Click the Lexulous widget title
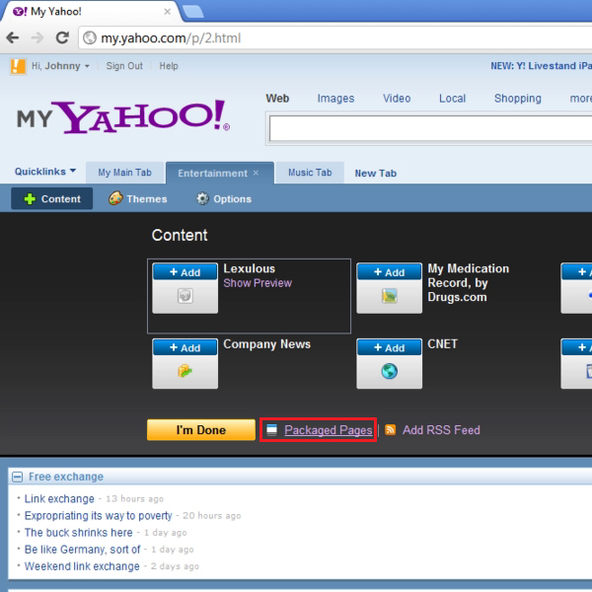592x592 pixels. (250, 268)
